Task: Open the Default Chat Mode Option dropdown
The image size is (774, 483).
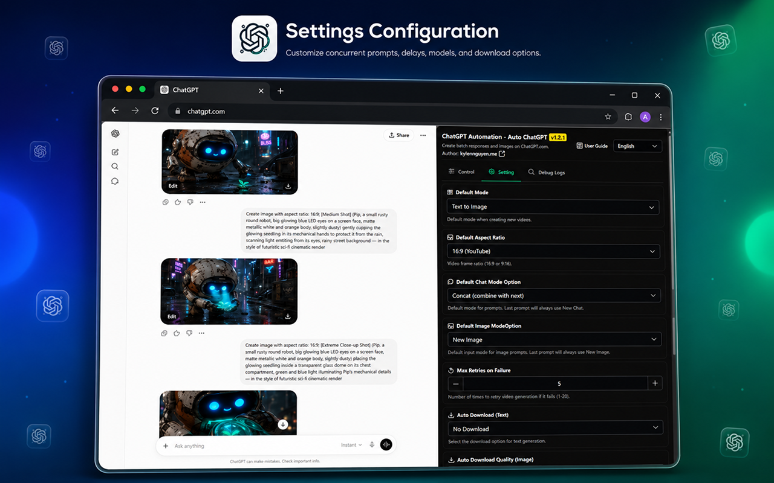Action: [554, 296]
